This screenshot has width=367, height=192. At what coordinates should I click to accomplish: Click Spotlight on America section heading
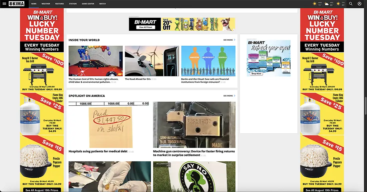pos(87,96)
